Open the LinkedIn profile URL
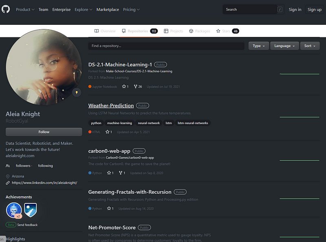Screen dimensions: 326x242 [x=44, y=183]
